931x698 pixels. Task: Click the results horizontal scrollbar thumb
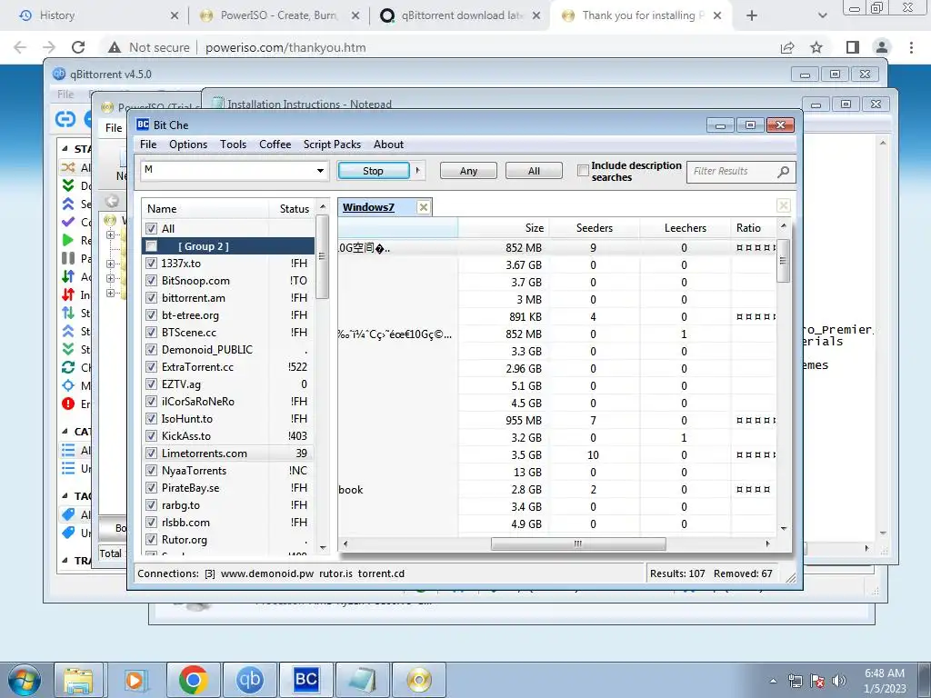578,543
